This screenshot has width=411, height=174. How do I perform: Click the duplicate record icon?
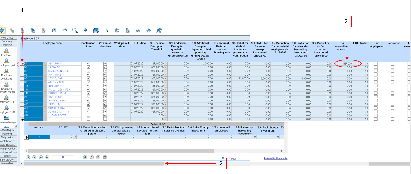tap(33, 30)
